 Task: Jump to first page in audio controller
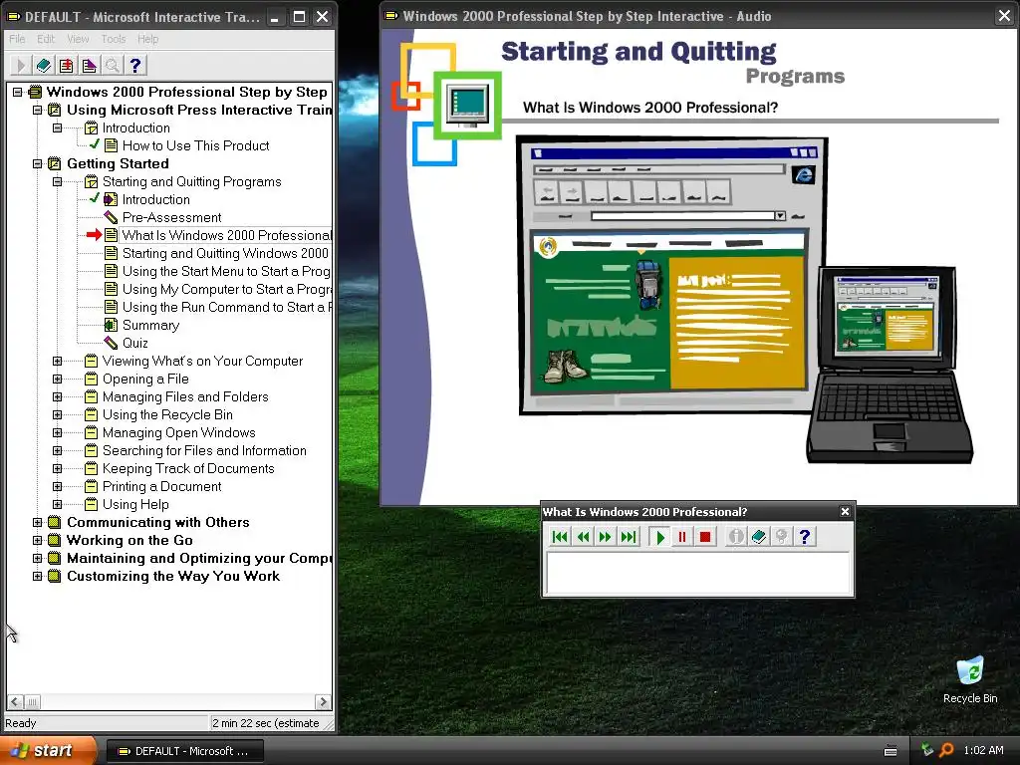[560, 537]
